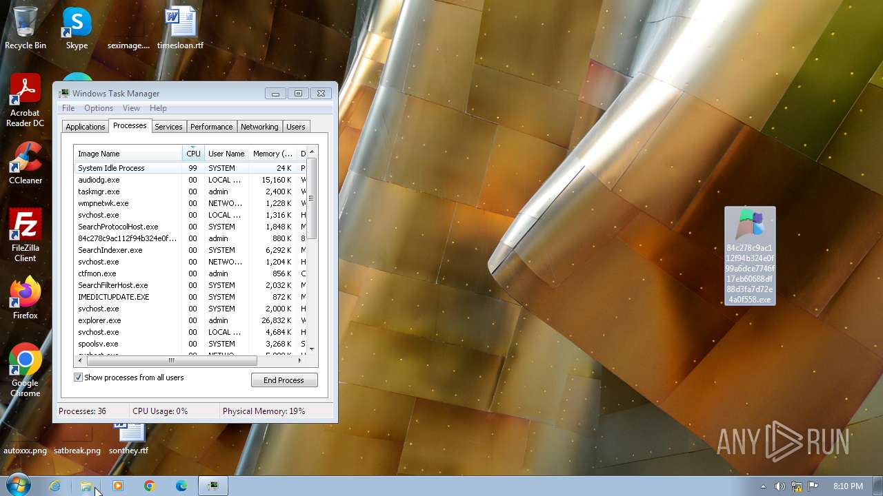Select the autoxxx.png desktop file
This screenshot has width=883, height=496.
26,450
